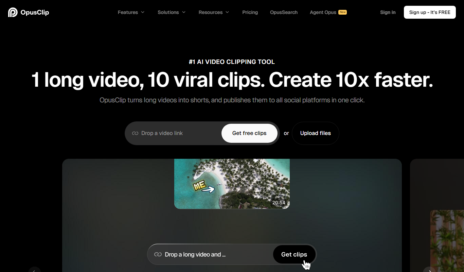Click the Get free clips button

tap(249, 133)
